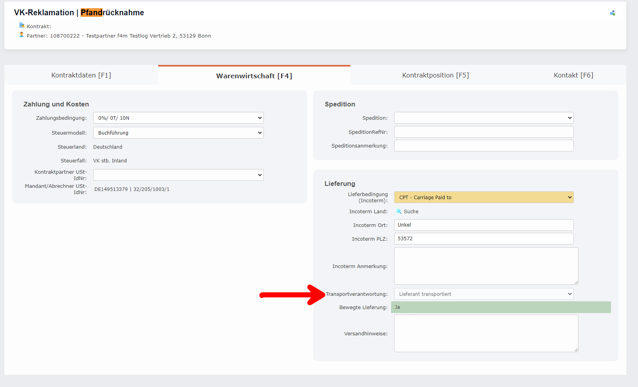Click the gears workflow icon at top right
This screenshot has height=387, width=638.
coord(613,13)
